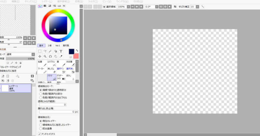Switch to the 素材集 tab
Image resolution: width=260 pixels, height=136 pixels.
[66, 45]
